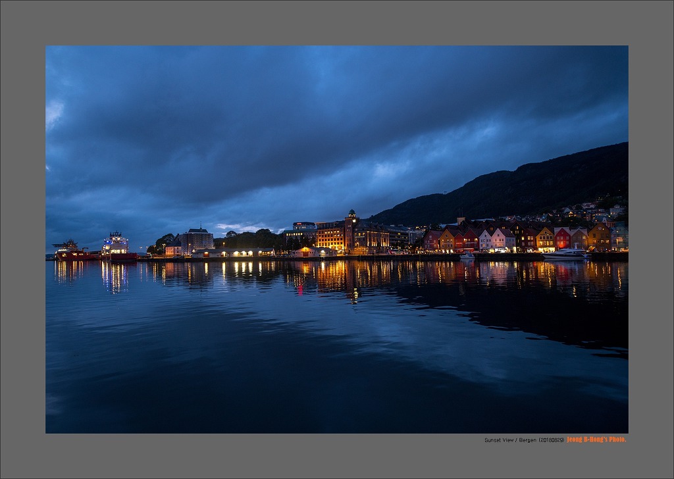Click the bright cloud patch at the left edge
This screenshot has width=674, height=479.
pyautogui.click(x=53, y=112)
